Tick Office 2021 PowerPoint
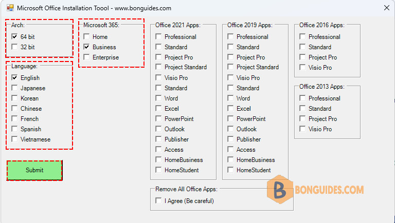 click(x=158, y=118)
